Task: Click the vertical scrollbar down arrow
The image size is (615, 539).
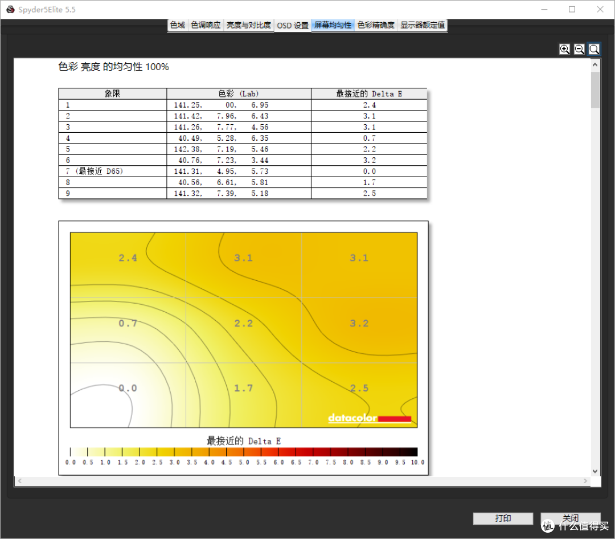Action: pyautogui.click(x=595, y=471)
